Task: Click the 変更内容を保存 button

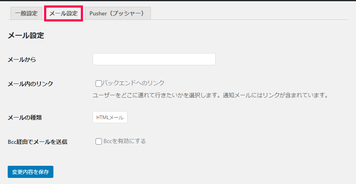Action: [30, 172]
